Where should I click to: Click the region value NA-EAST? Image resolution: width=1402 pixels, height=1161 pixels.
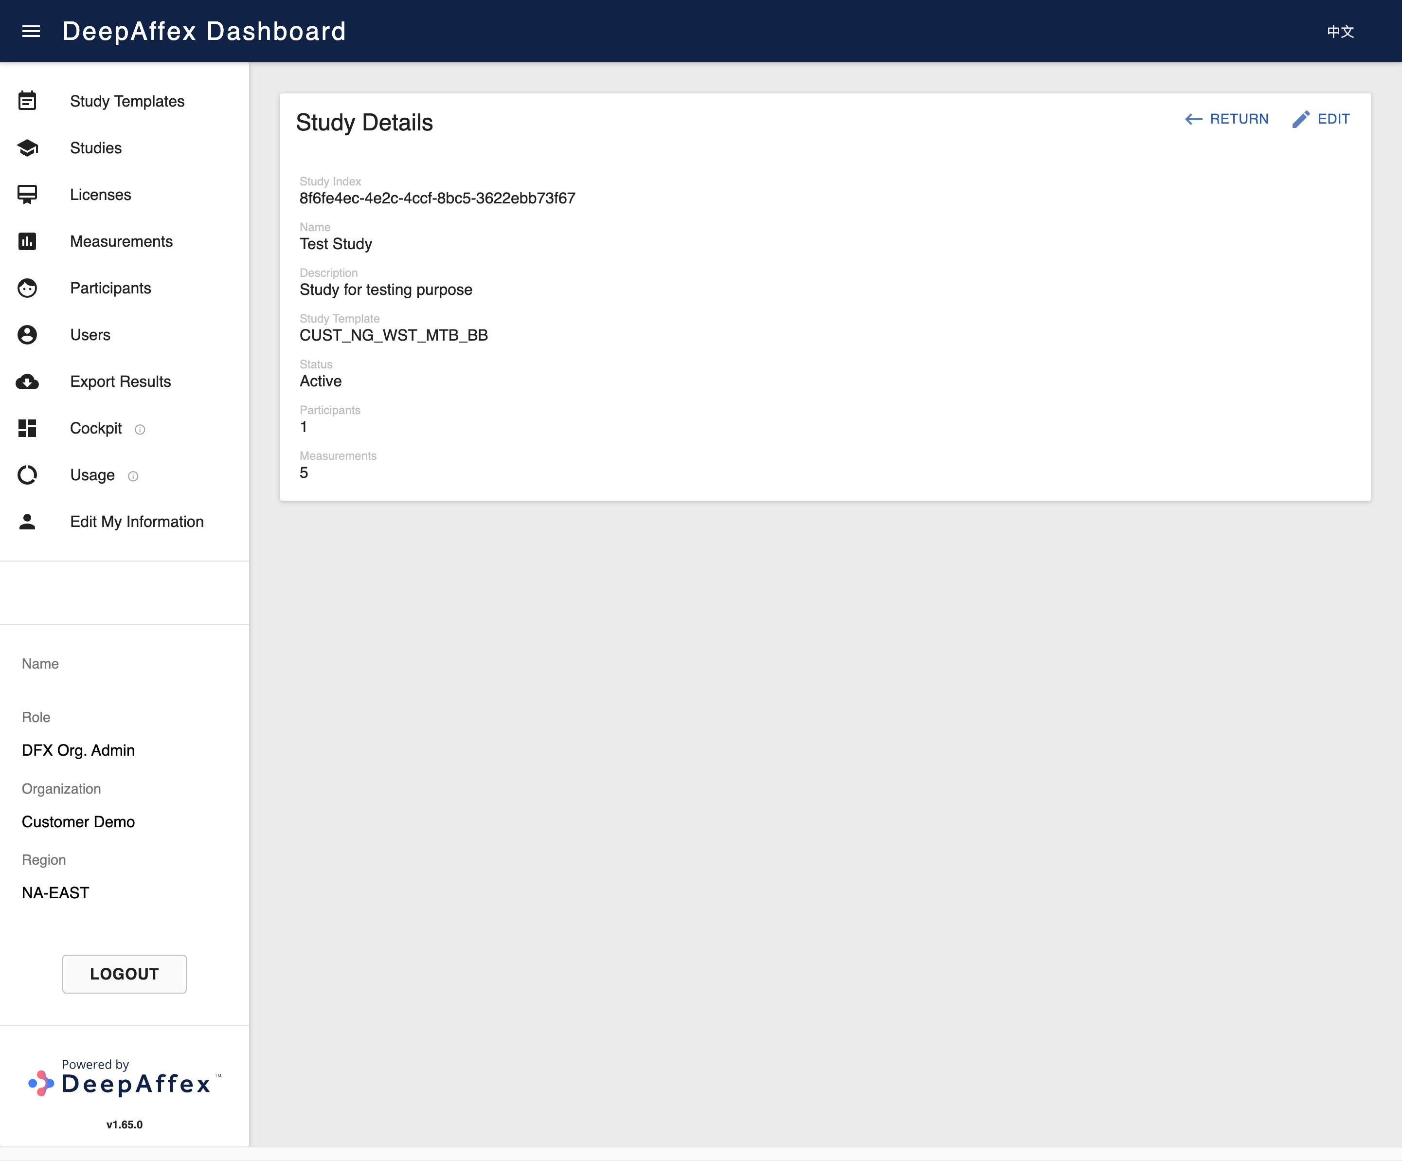tap(55, 892)
